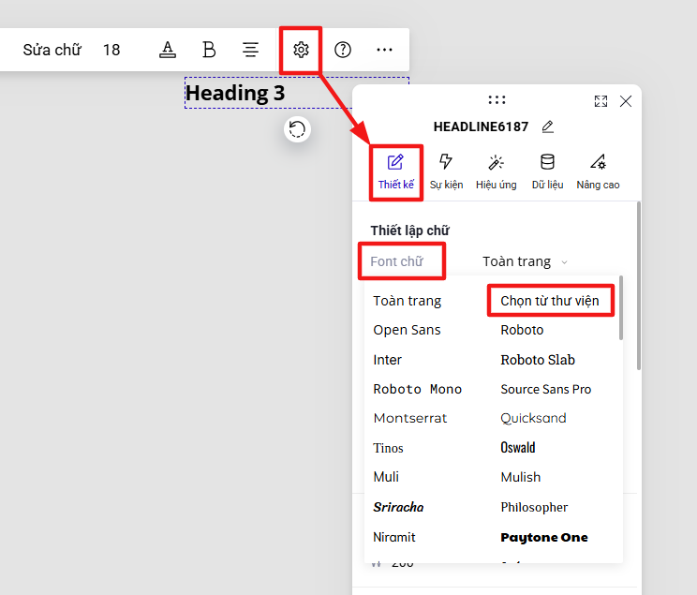Select the Source Sans Pro font
This screenshot has width=697, height=595.
[x=546, y=389]
